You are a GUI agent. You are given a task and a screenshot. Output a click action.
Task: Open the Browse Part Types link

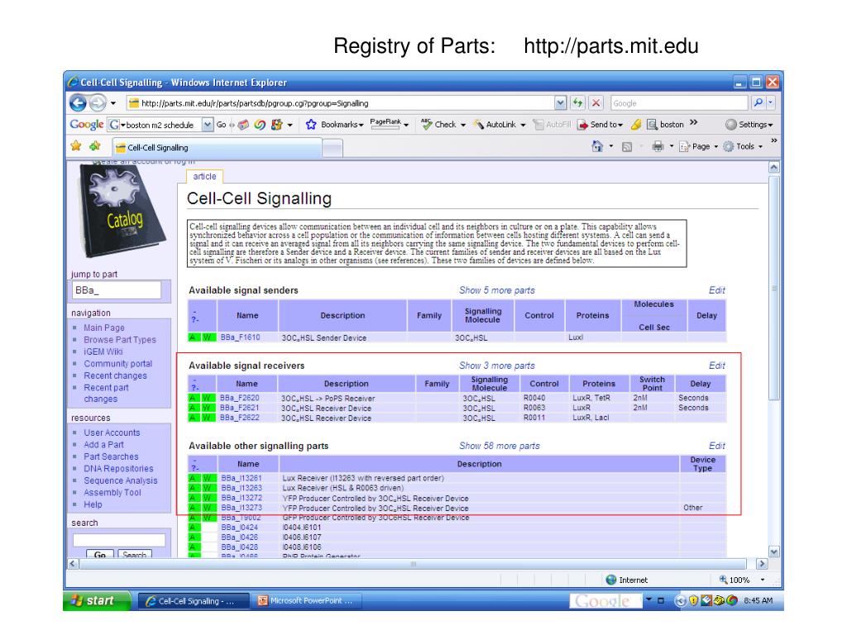coord(119,340)
